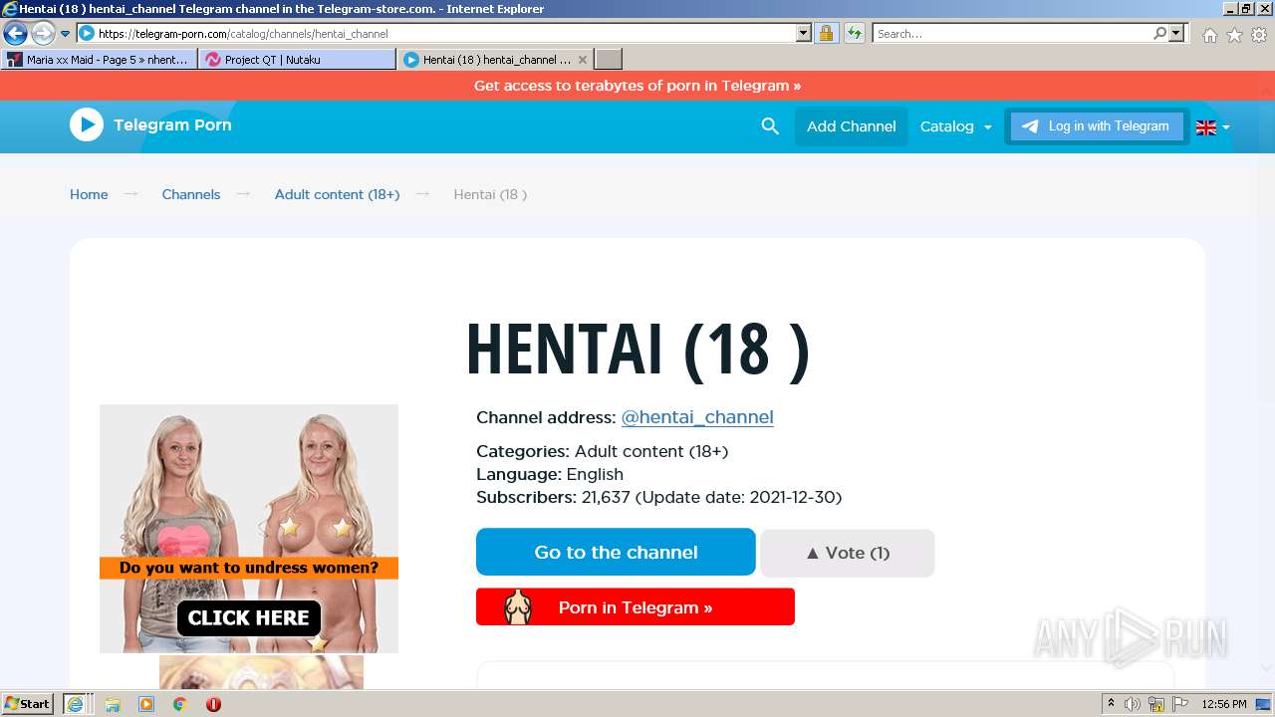Select the Language: English text

(550, 474)
